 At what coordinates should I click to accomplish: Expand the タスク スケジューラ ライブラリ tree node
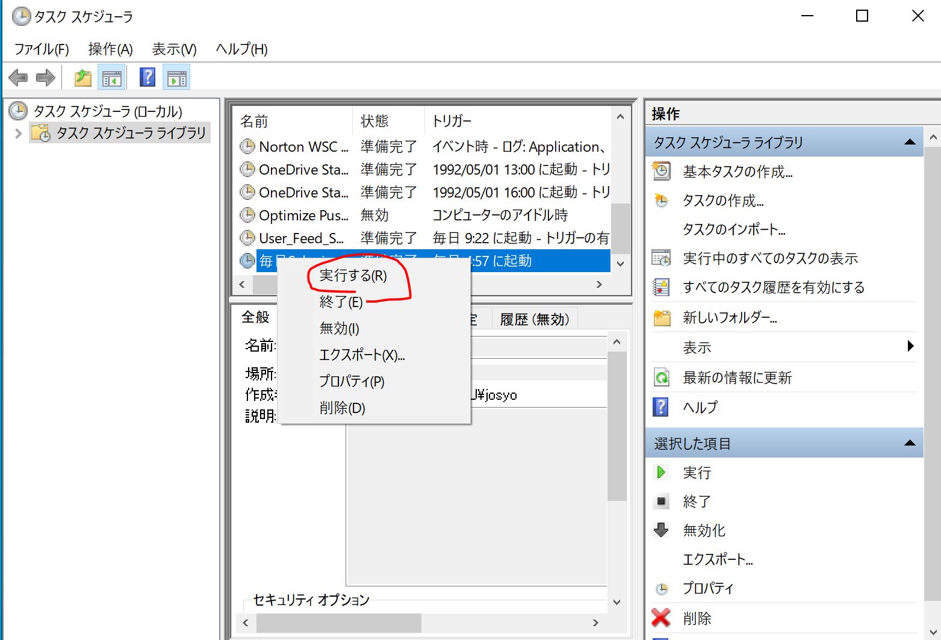(18, 133)
